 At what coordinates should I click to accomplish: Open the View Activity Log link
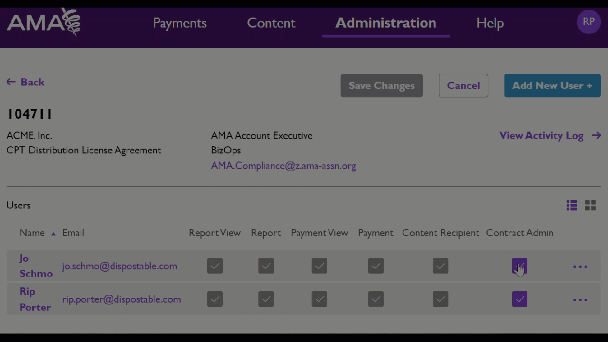click(550, 135)
